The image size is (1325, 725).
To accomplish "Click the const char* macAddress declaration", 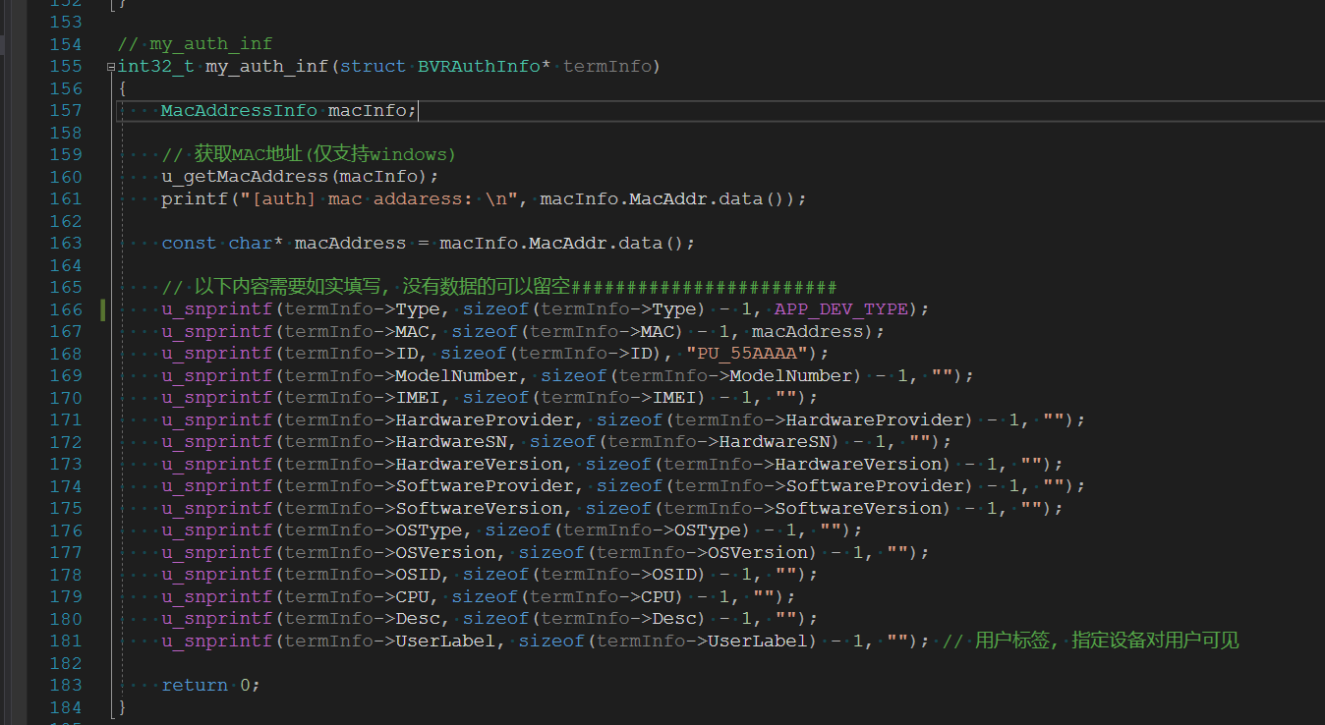I will 283,243.
